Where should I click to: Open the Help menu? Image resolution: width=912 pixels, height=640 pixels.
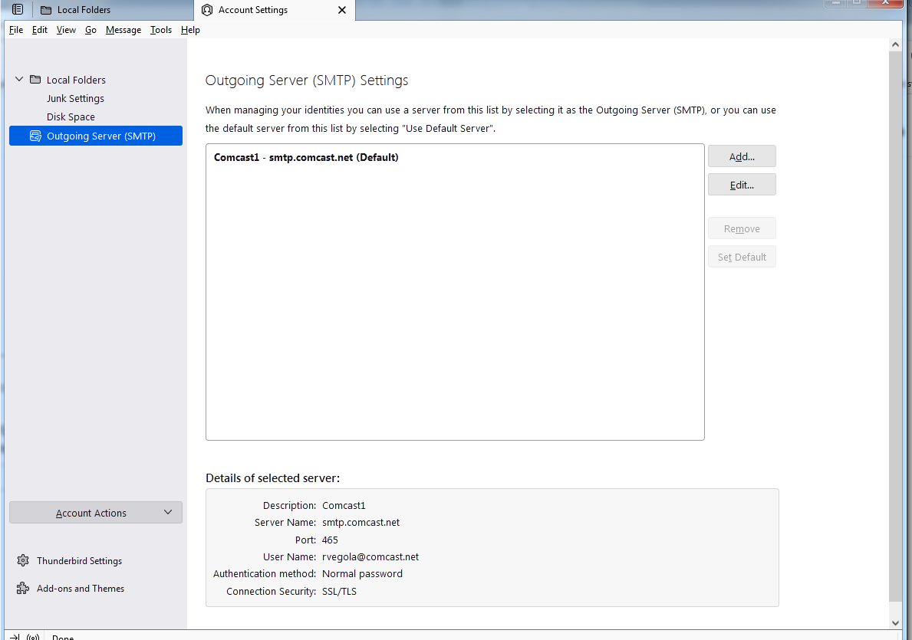[x=190, y=30]
